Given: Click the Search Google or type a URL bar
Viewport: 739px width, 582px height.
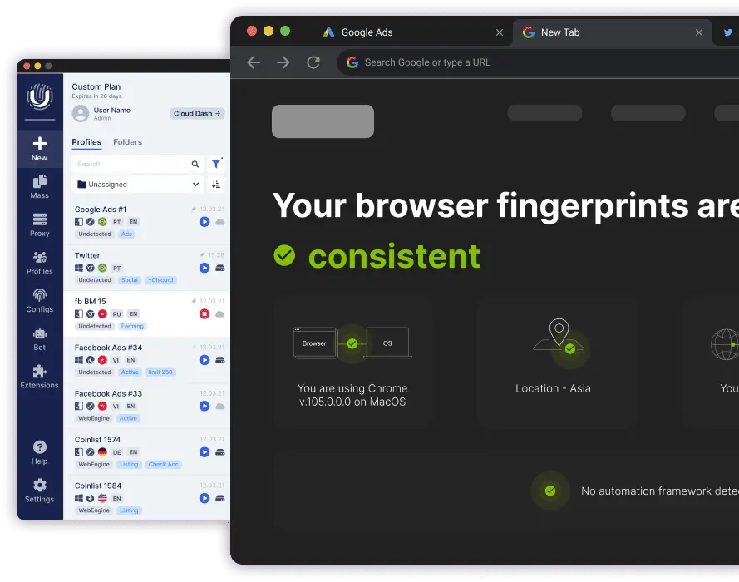Looking at the screenshot, I should [499, 62].
